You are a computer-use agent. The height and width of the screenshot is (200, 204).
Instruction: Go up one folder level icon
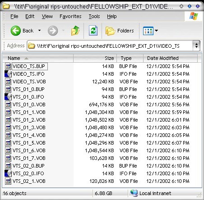click(x=75, y=31)
